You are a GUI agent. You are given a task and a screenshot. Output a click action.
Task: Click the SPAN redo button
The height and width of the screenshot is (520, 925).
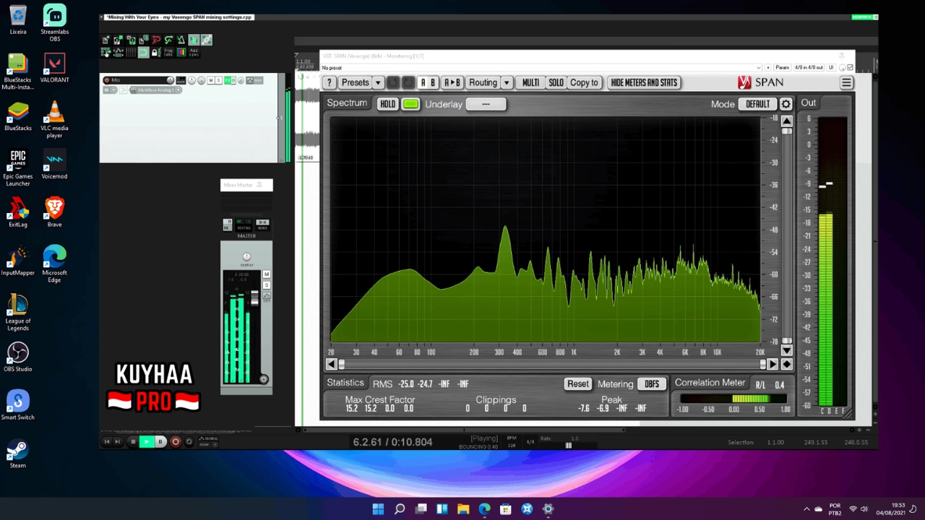coord(408,82)
